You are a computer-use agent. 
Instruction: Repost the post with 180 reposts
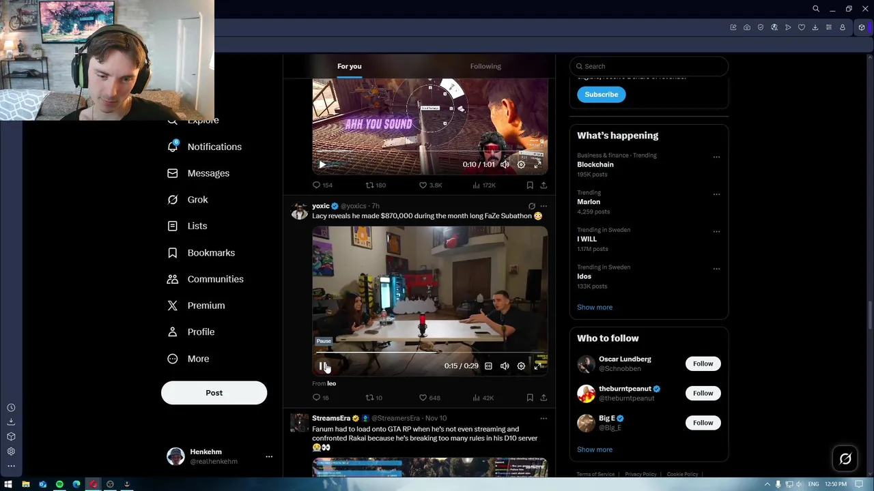[x=376, y=185]
